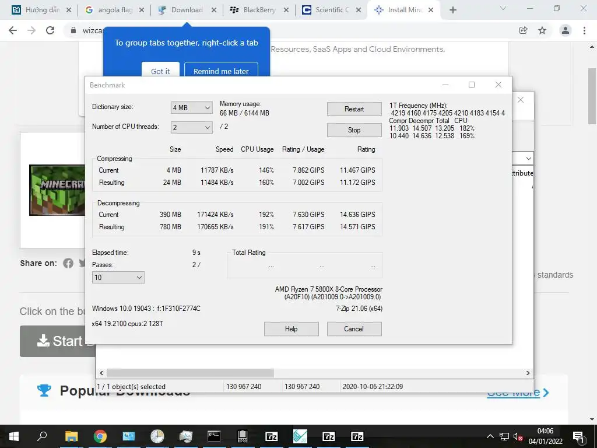The image size is (597, 448).
Task: Close the 'angola flag' tab
Action: coord(141,10)
